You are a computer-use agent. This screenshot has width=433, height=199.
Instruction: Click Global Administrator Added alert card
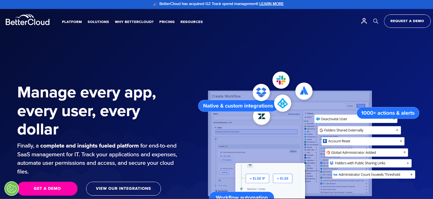(x=366, y=152)
